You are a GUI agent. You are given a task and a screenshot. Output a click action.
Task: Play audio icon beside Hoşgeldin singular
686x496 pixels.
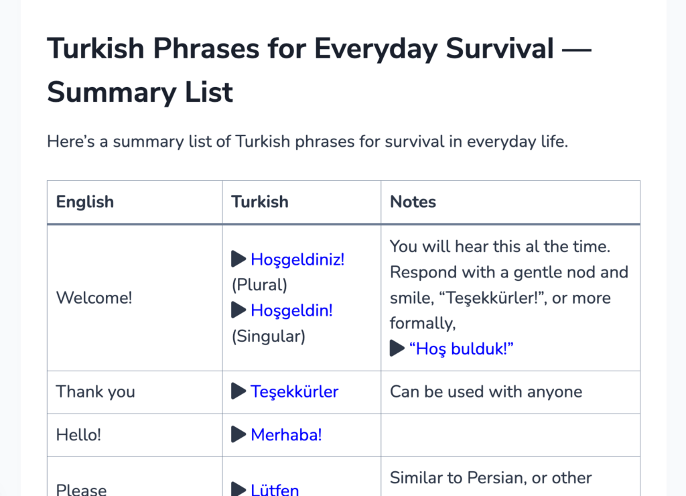click(x=238, y=310)
